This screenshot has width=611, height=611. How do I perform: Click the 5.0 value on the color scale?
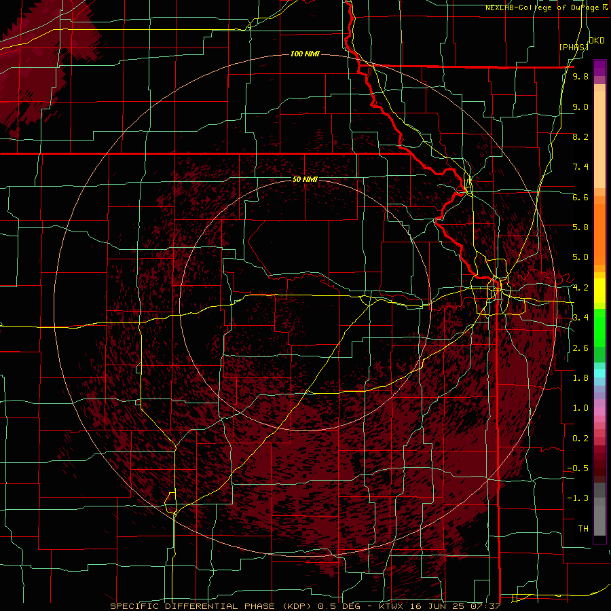coord(580,257)
